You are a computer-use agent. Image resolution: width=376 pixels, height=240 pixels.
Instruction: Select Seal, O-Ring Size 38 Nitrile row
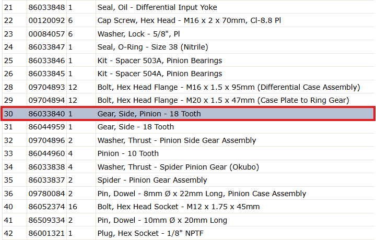(189, 47)
